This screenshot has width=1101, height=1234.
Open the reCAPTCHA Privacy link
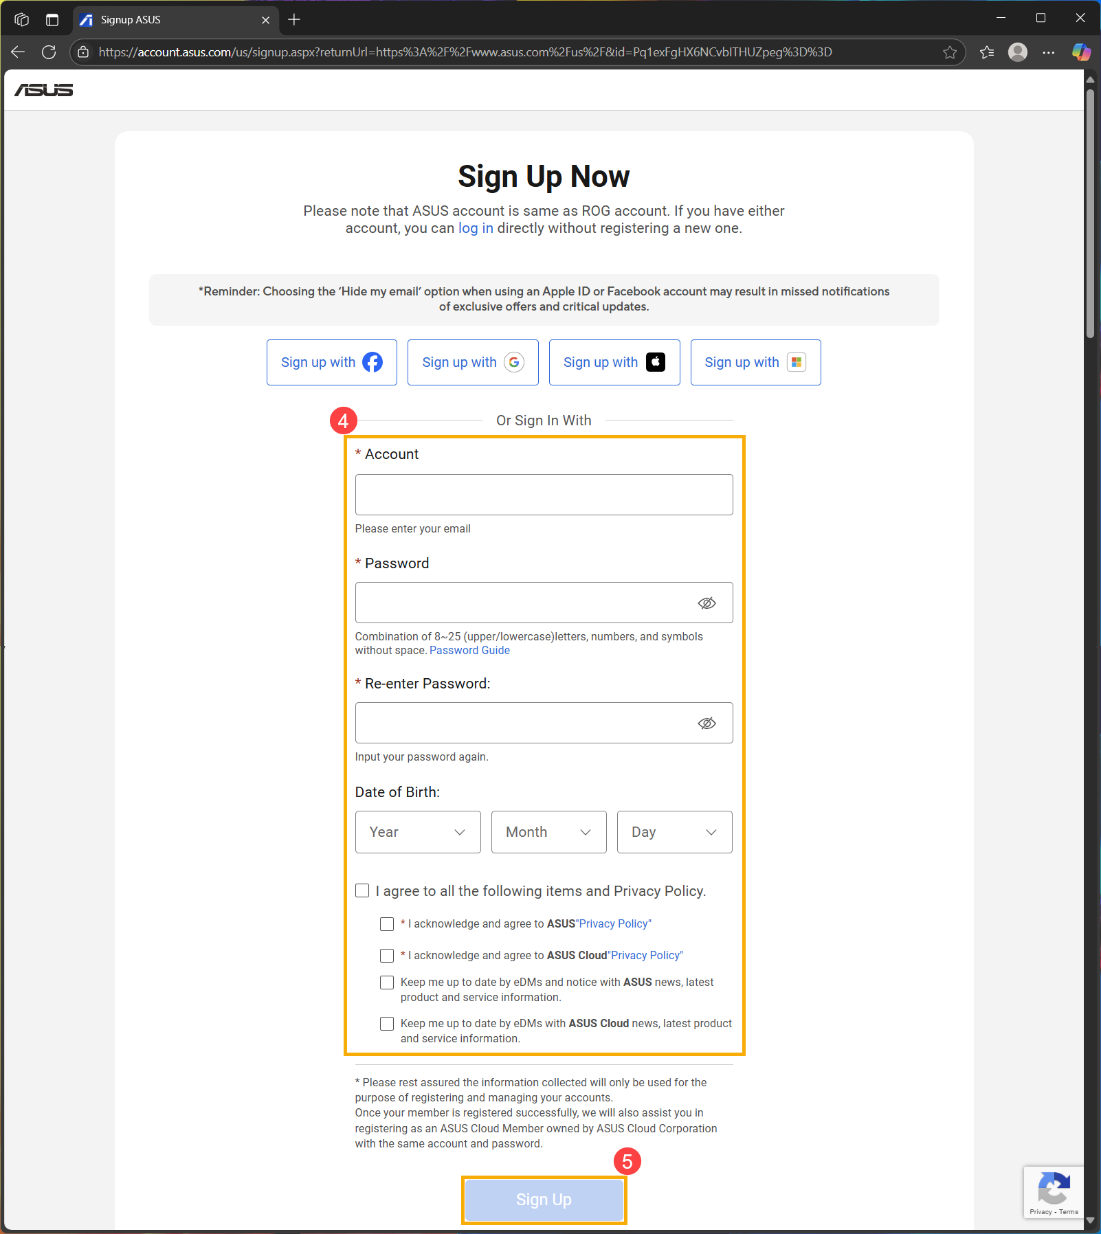click(x=1041, y=1212)
